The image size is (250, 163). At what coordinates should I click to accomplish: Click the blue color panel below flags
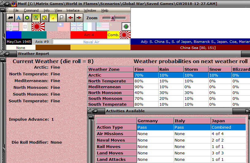[14, 35]
